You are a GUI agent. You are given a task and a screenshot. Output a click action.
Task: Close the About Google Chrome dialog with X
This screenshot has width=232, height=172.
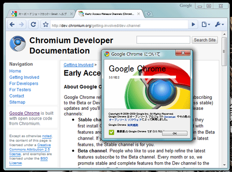[x=183, y=53]
